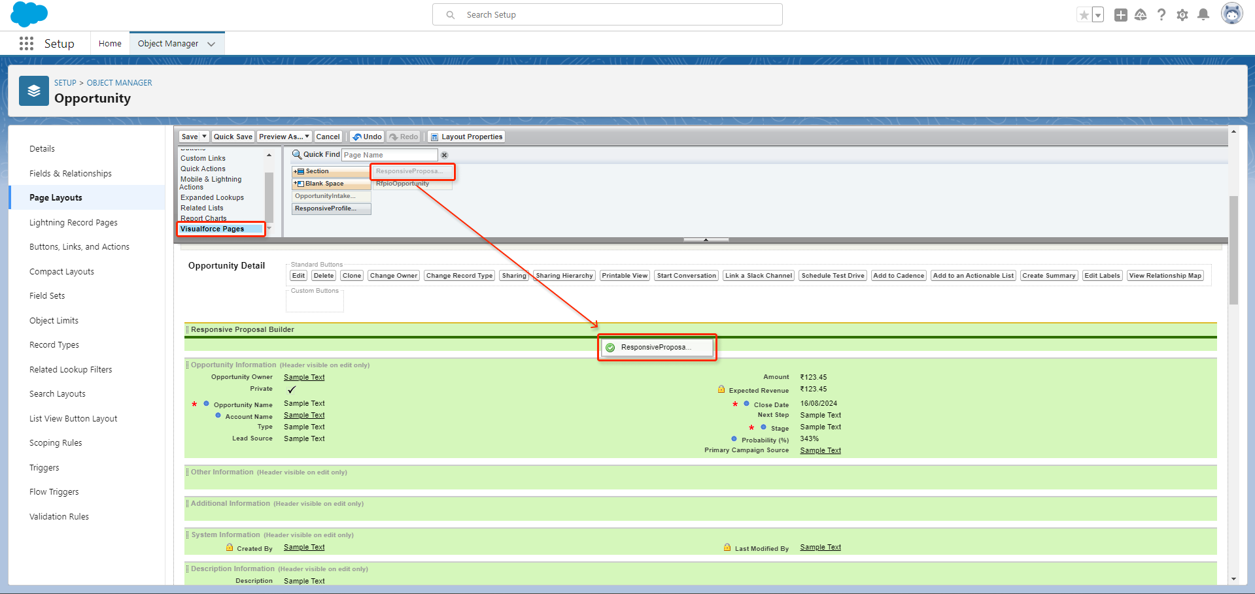Click the favorites star icon

point(1084,15)
